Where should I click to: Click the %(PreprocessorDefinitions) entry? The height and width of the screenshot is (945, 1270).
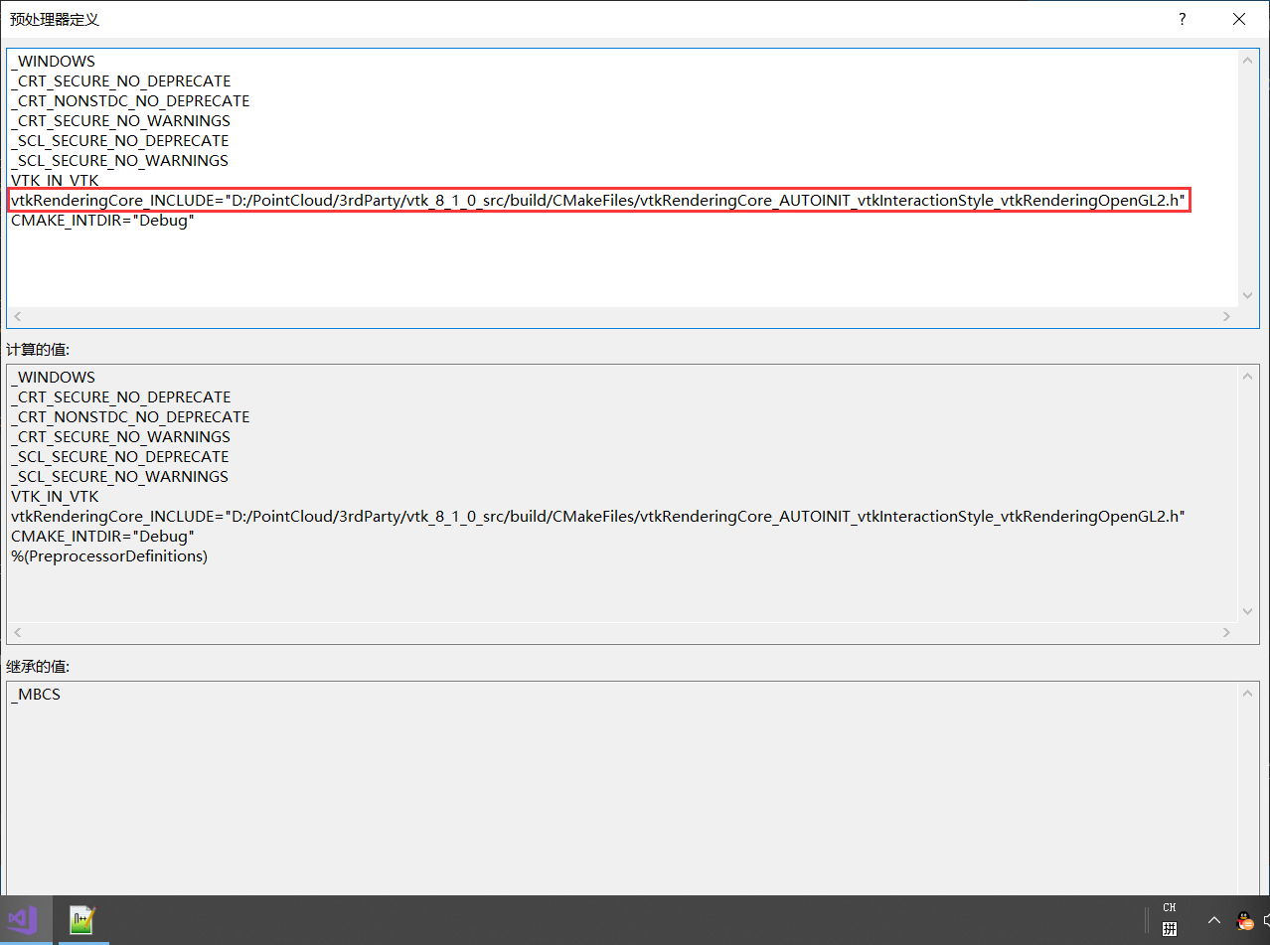109,555
